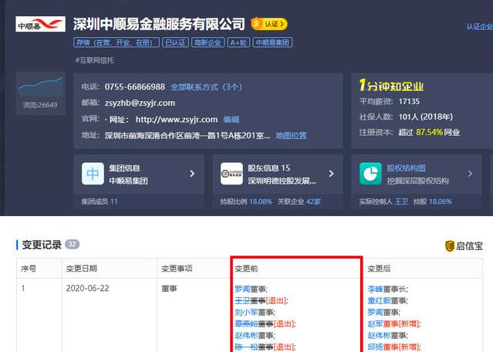Click the 平均薪资 17135 value
Image resolution: width=493 pixels, height=352 pixels.
tap(409, 102)
